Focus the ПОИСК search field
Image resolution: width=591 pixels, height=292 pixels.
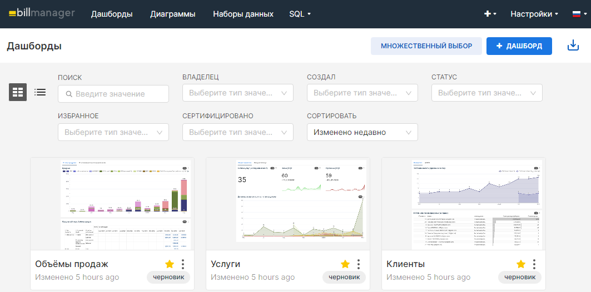pos(113,94)
